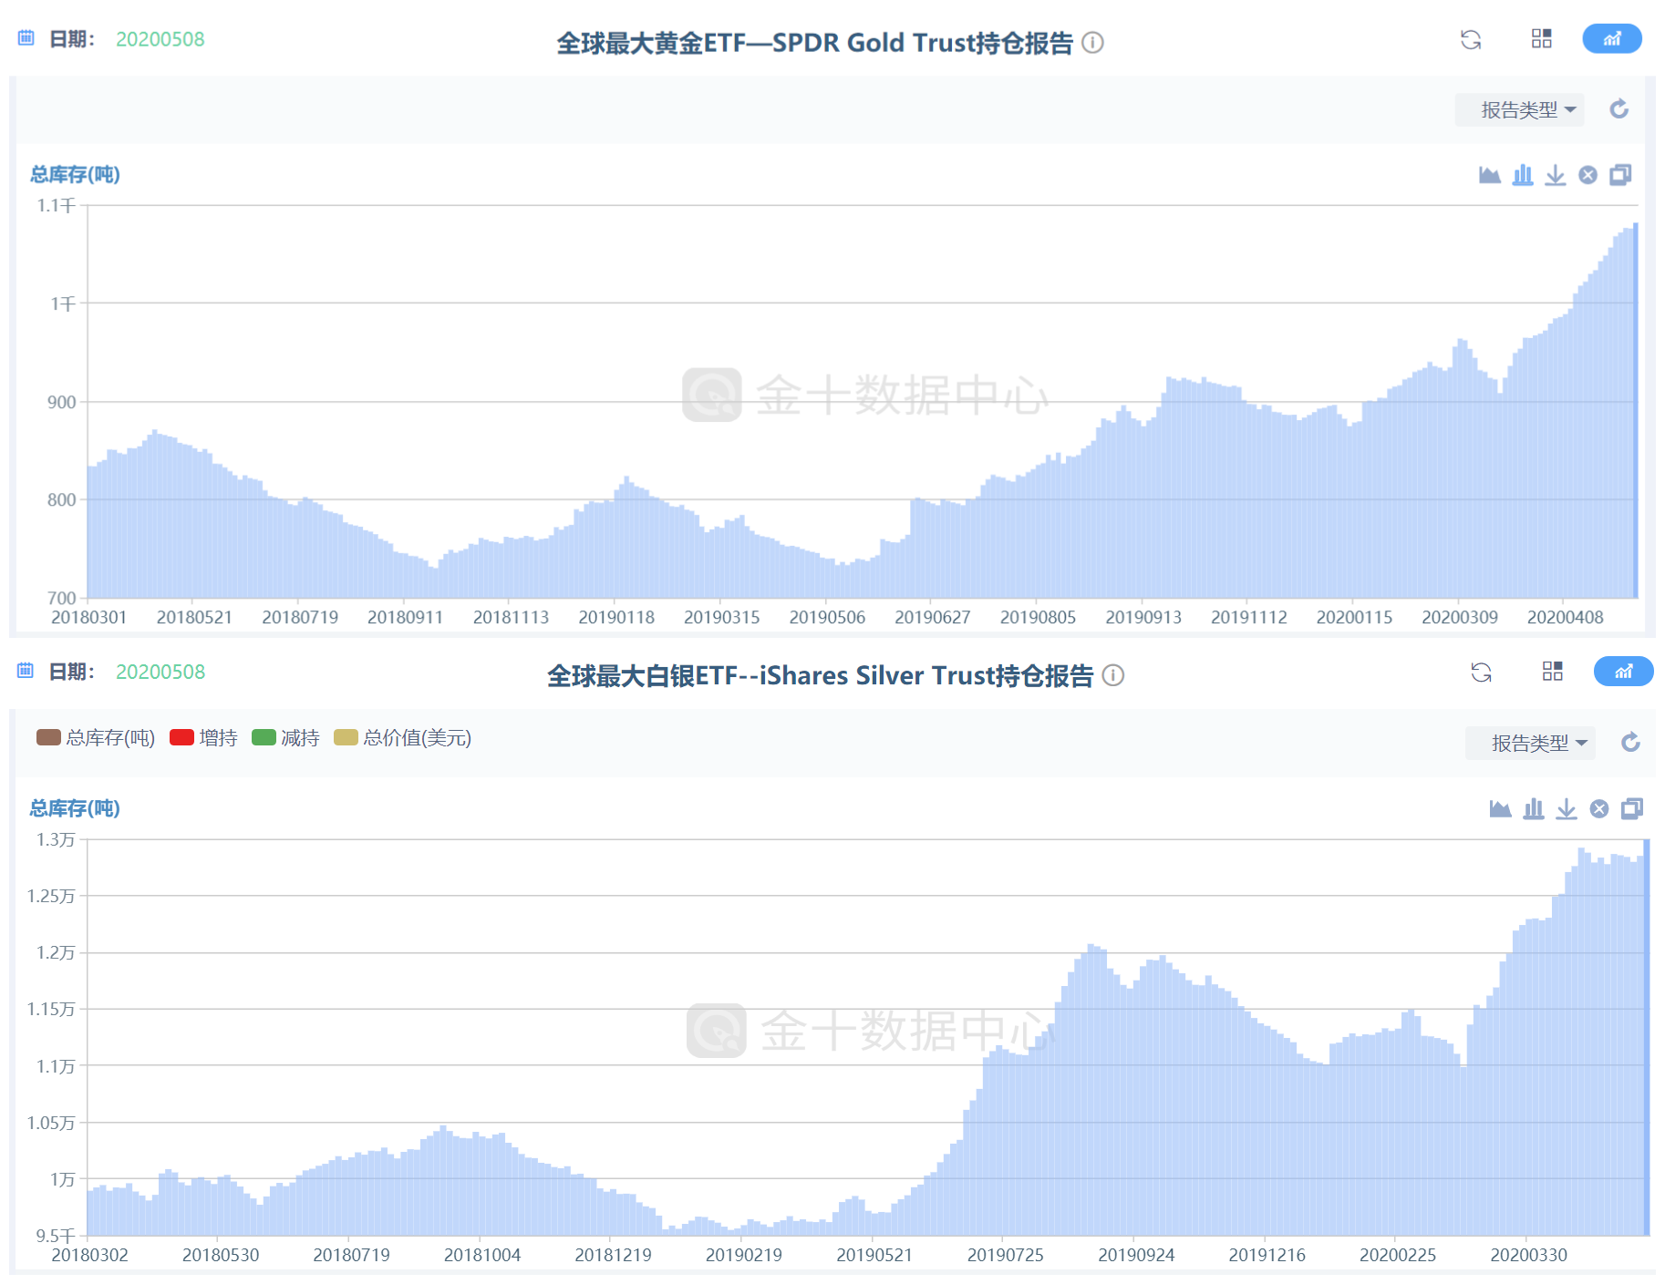Click calendar icon of iShares Silver Trust panel
The image size is (1665, 1284).
26,671
